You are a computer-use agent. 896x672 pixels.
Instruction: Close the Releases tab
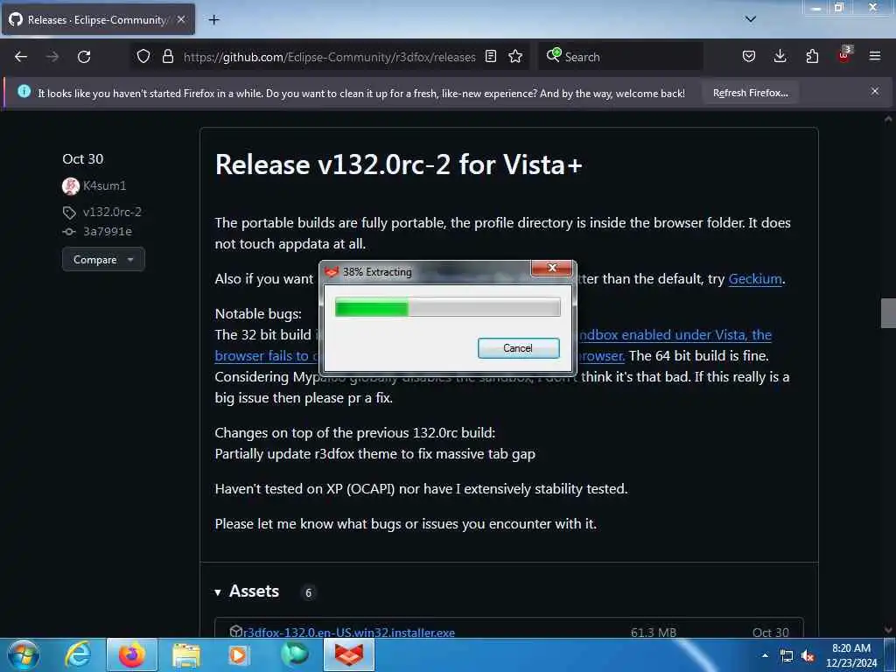181,19
